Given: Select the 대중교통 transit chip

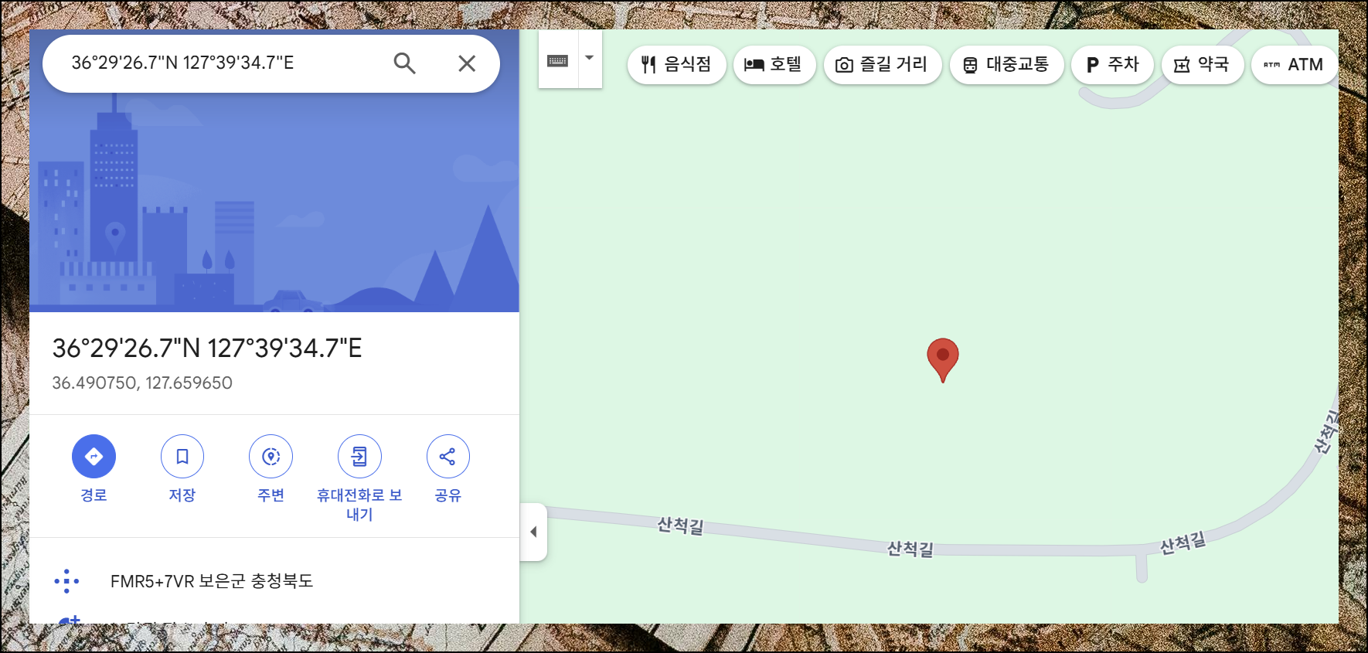Looking at the screenshot, I should [1006, 64].
